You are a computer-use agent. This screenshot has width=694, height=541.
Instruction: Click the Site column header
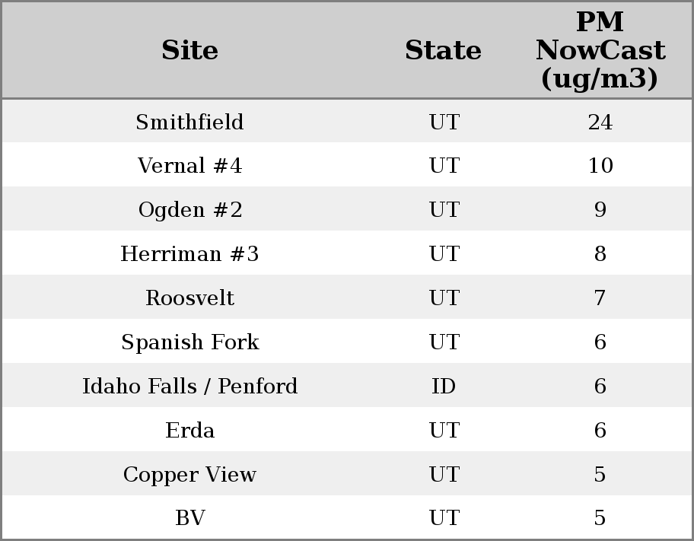189,50
